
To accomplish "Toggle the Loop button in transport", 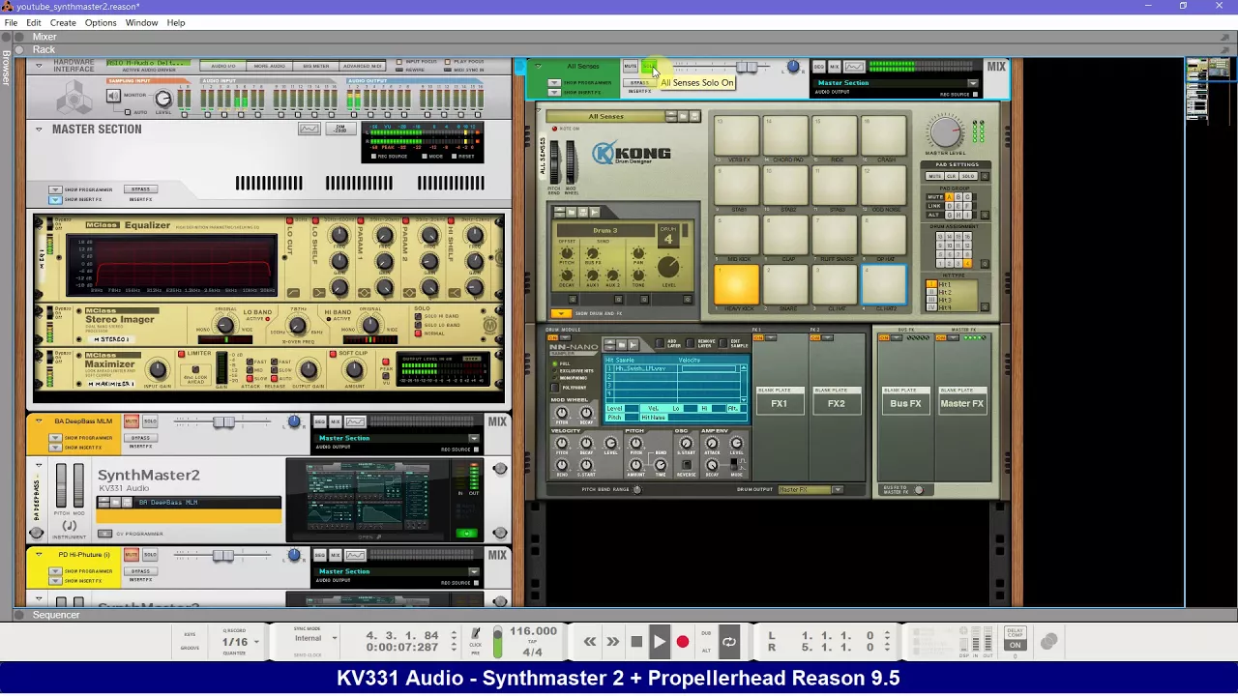I will pyautogui.click(x=729, y=642).
